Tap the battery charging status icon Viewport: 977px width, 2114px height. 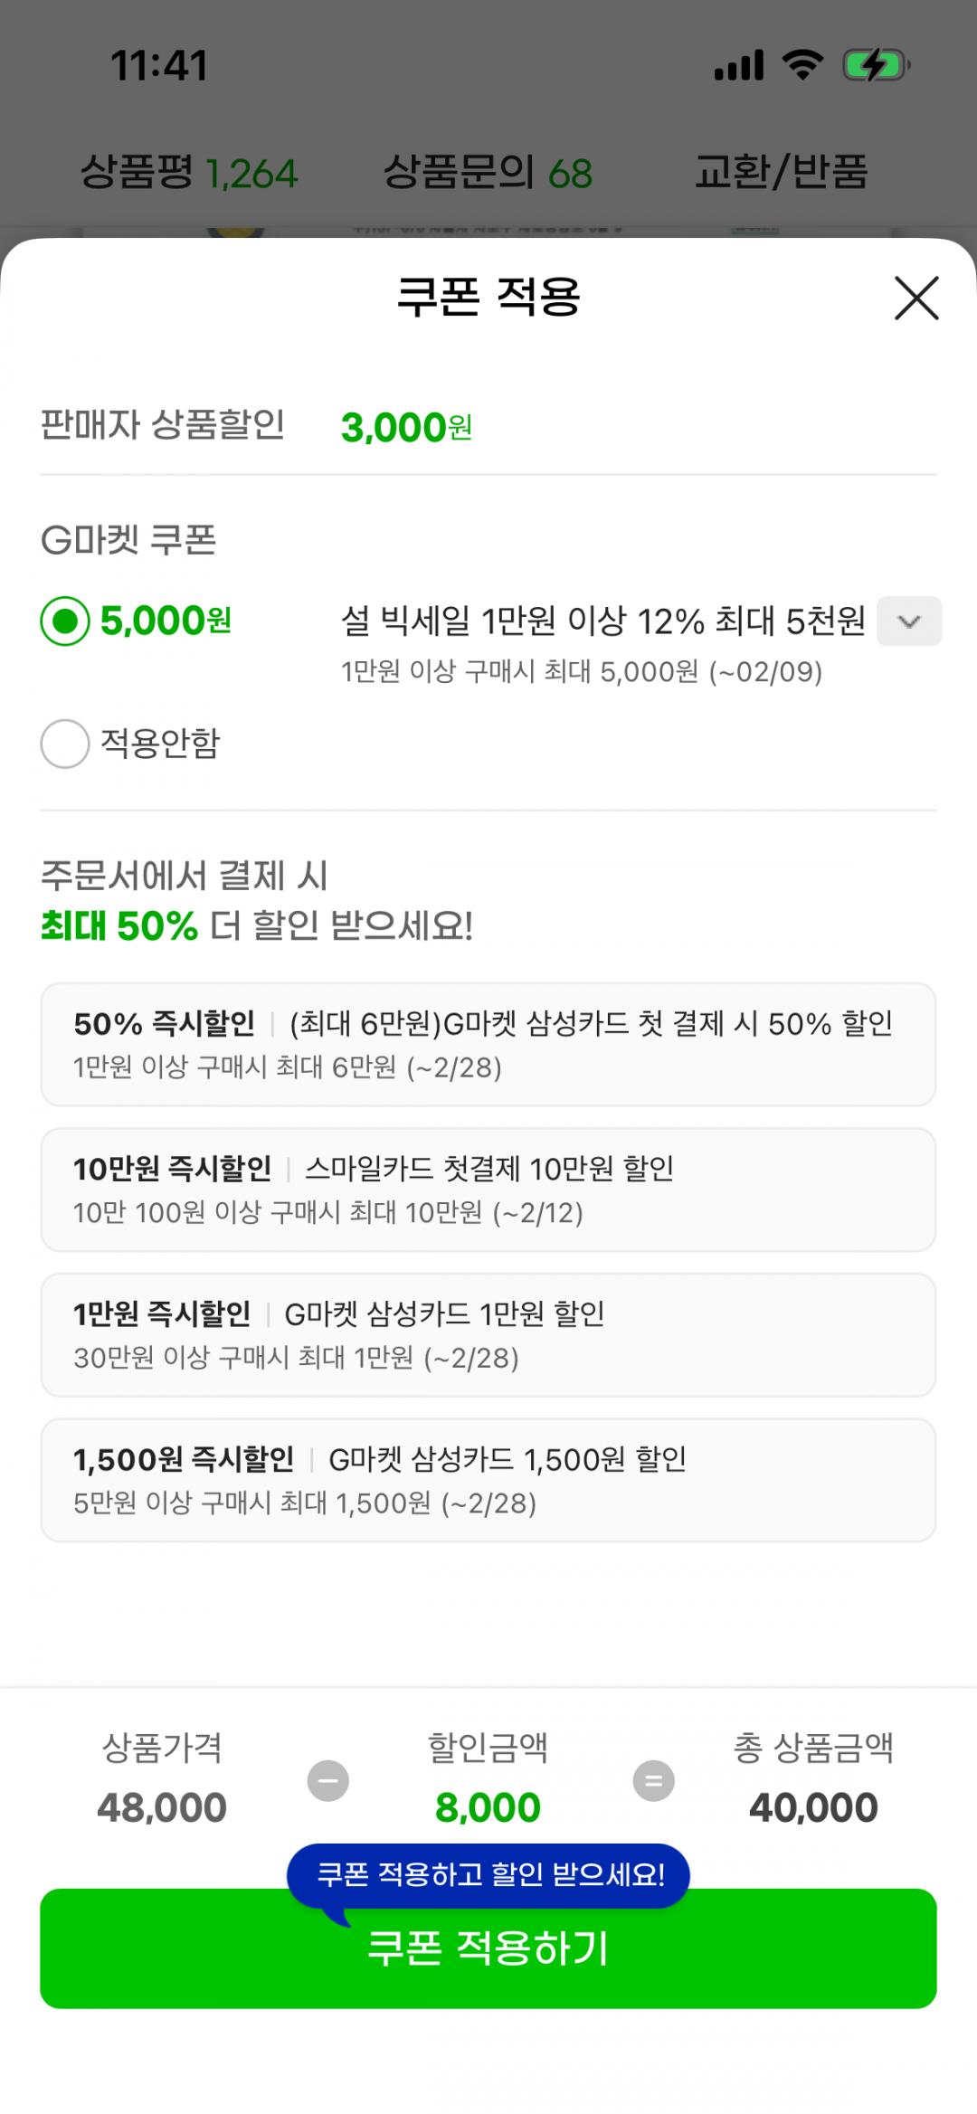(875, 66)
